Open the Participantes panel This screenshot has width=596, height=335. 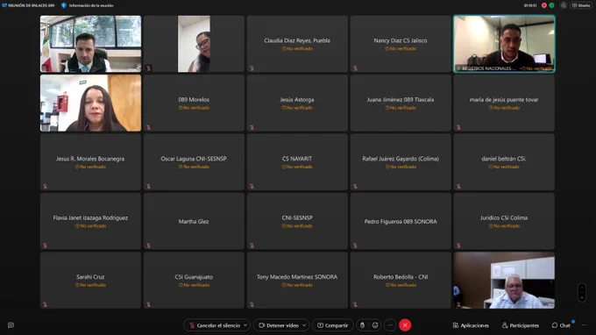[521, 325]
